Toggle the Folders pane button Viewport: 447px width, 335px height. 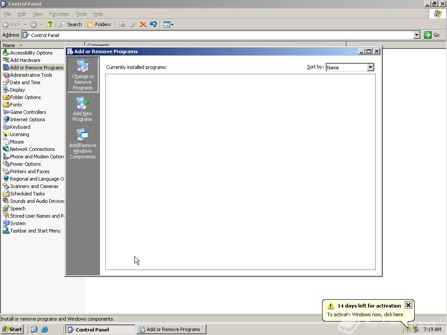pos(99,24)
